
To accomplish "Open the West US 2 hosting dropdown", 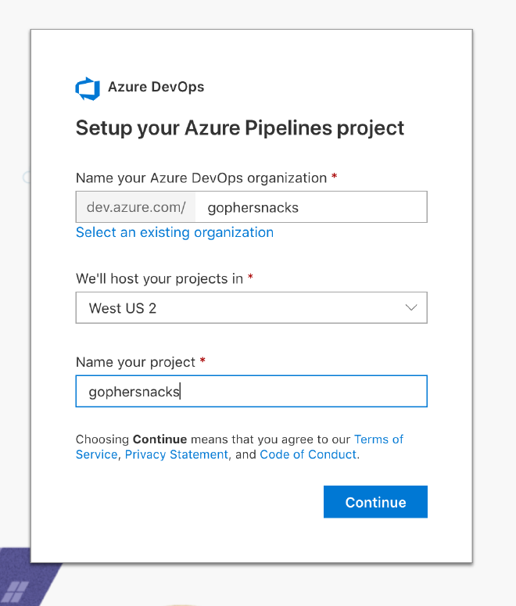I will point(251,307).
